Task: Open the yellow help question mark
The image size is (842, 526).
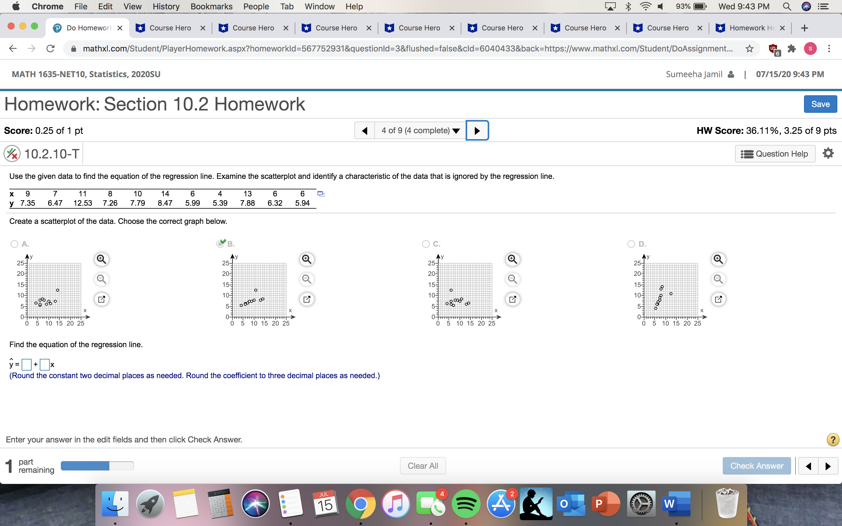Action: point(833,440)
